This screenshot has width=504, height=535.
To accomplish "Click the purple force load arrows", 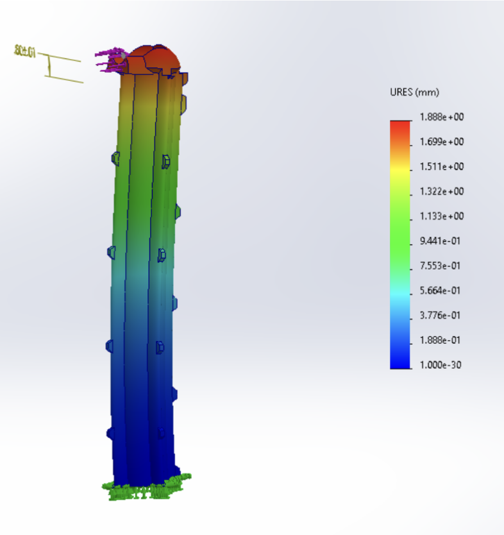I will click(x=109, y=59).
